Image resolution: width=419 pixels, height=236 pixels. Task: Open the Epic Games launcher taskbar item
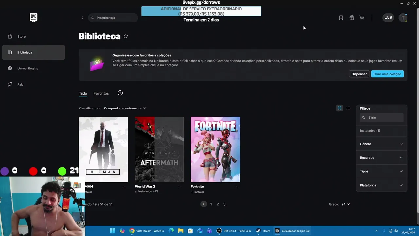pyautogui.click(x=292, y=231)
